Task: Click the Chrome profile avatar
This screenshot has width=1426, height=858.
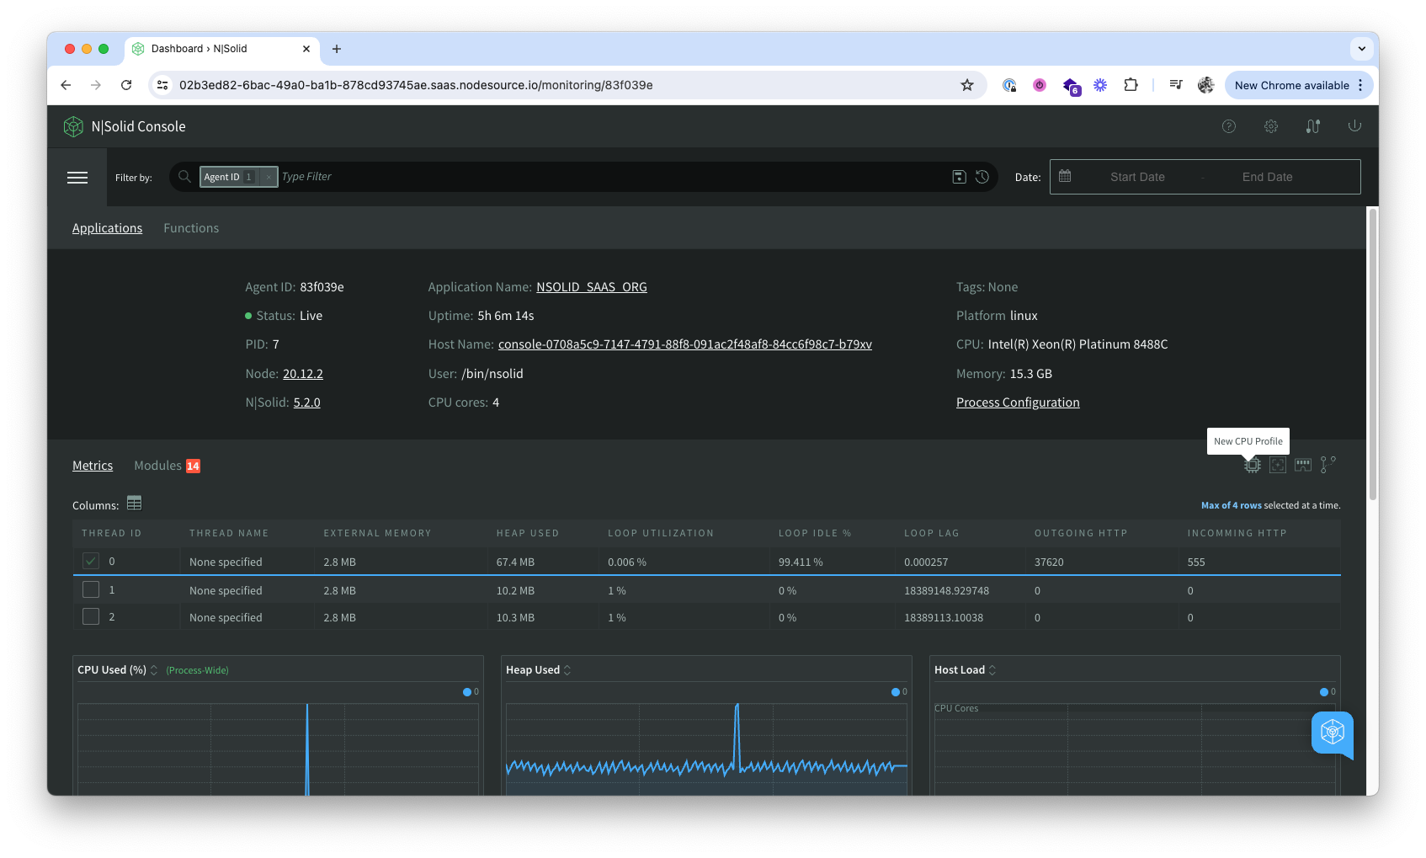Action: click(1205, 85)
